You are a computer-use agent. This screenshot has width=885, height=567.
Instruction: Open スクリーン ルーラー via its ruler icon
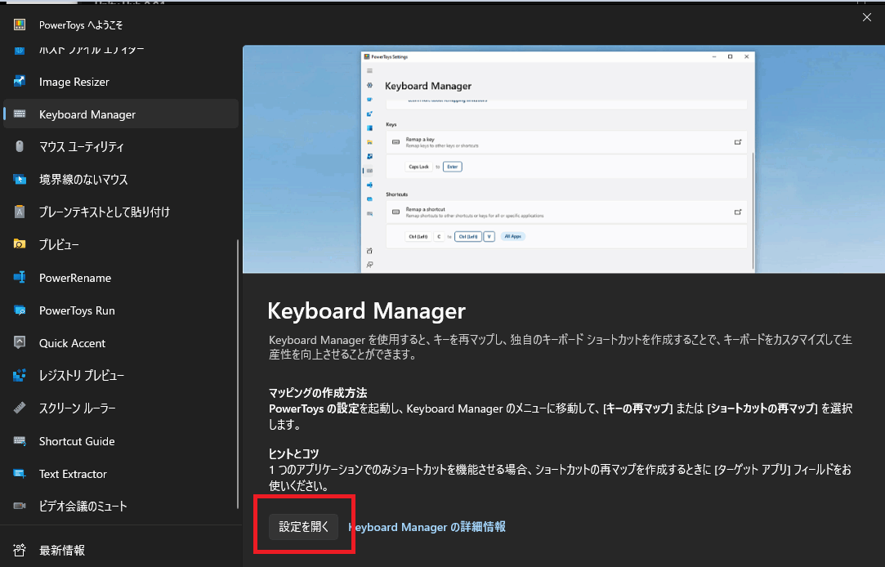click(x=19, y=408)
